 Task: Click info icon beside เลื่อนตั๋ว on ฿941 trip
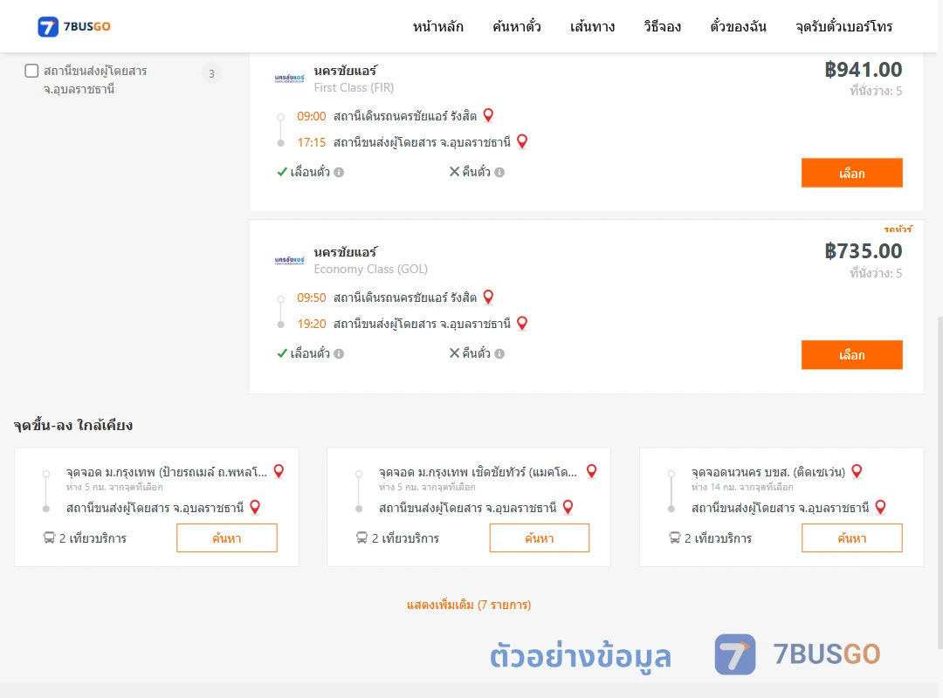[339, 173]
